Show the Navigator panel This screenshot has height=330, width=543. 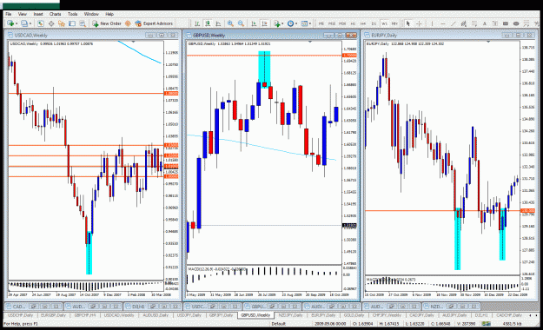tap(62, 23)
